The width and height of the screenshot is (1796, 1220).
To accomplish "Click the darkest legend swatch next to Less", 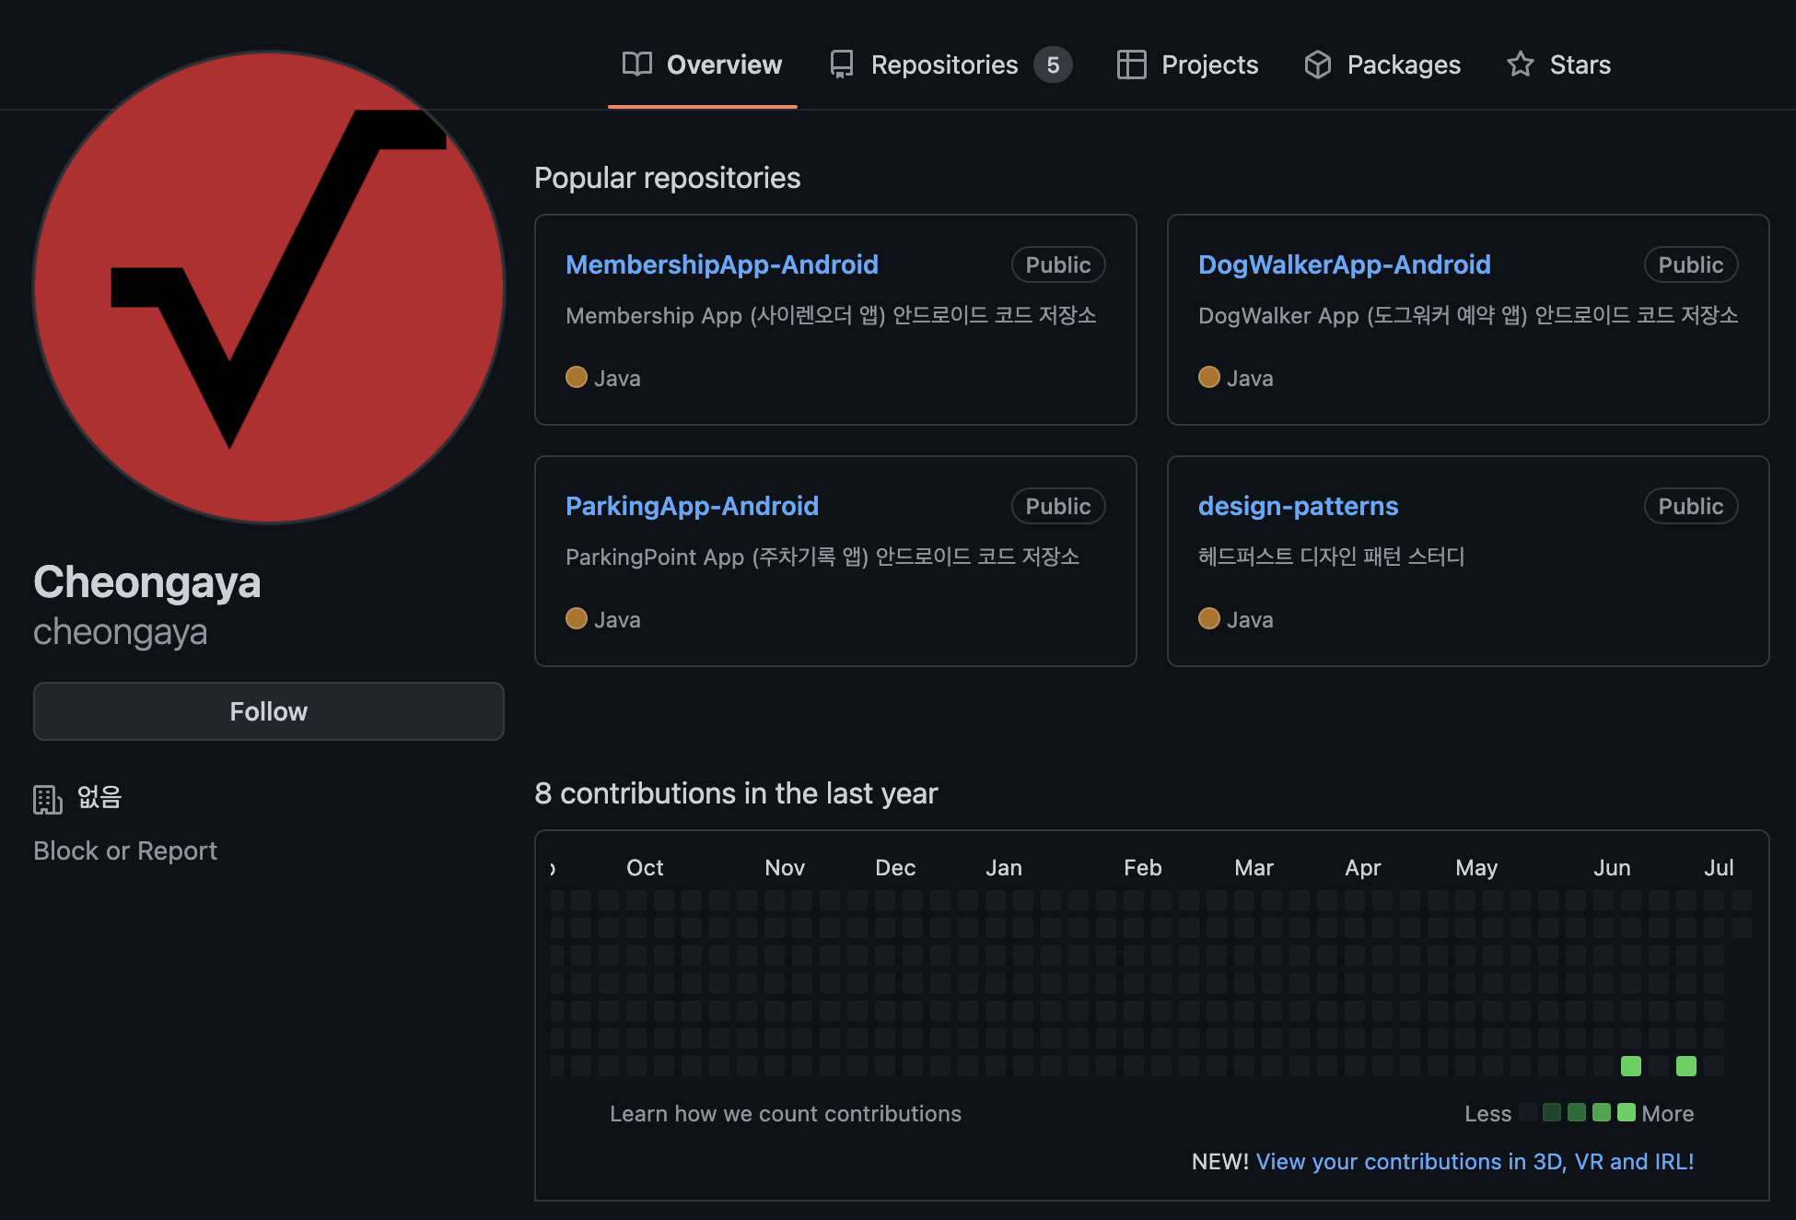I will point(1527,1112).
